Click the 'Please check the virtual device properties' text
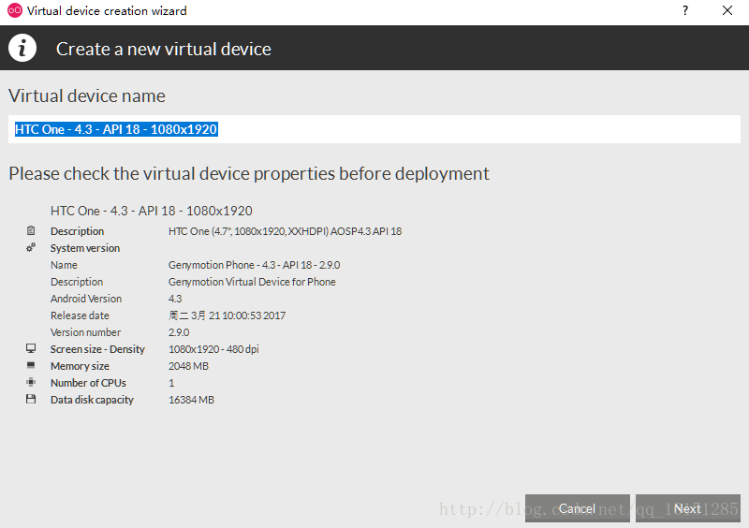The image size is (749, 528). click(249, 173)
